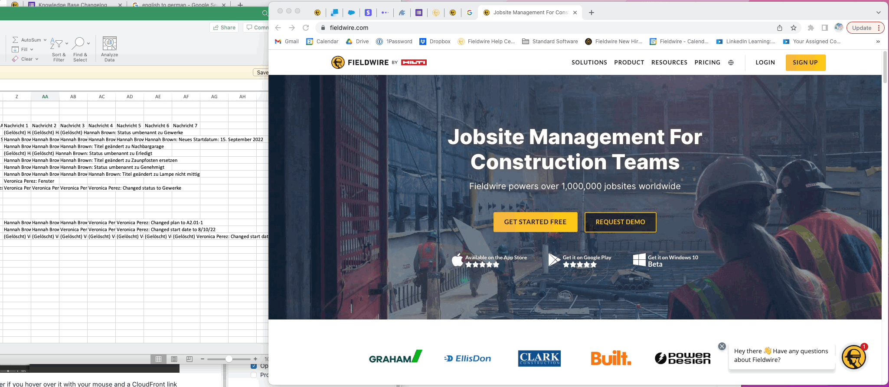Screen dimensions: 889x387
Task: Click the Excel zoom in plus
Action: pyautogui.click(x=255, y=359)
